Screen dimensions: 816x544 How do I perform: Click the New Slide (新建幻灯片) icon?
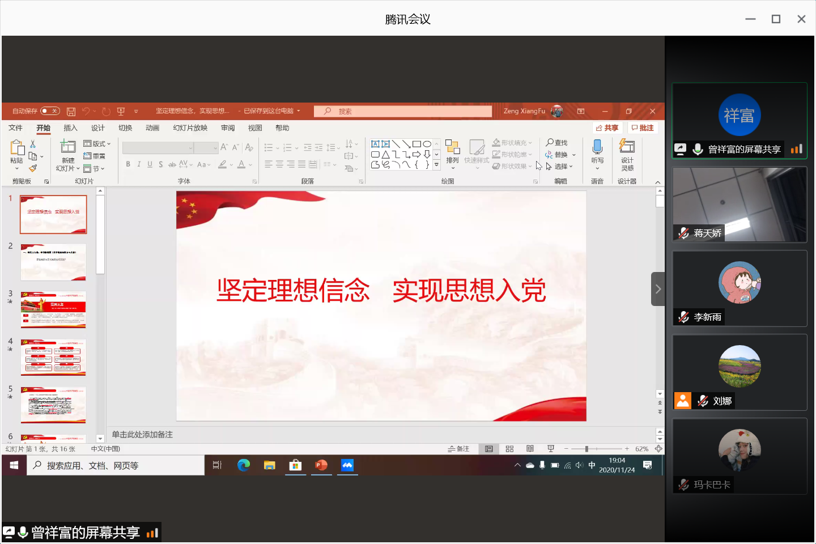(x=68, y=147)
